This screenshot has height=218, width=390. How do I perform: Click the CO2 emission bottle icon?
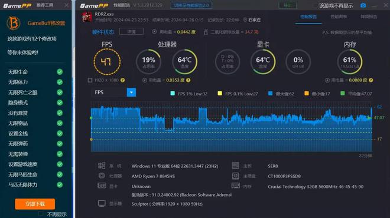click(206, 32)
